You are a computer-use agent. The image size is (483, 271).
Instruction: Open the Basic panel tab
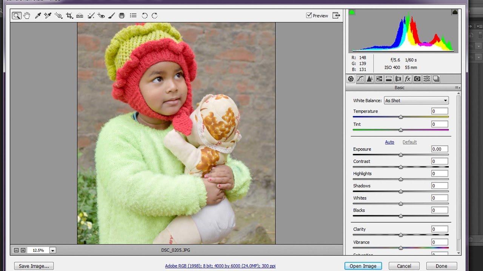[x=351, y=79]
